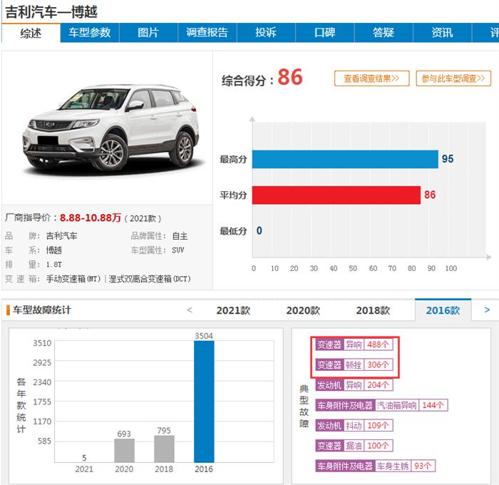Screen dimensions: 499x485
Task: Click the 博越 series value text
Action: click(x=53, y=250)
